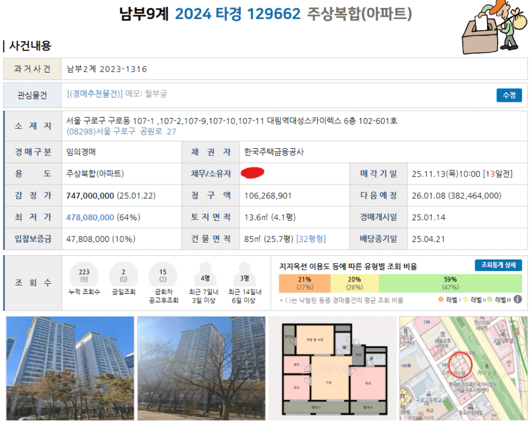The height and width of the screenshot is (422, 530).
Task: Click 경매개시일 date 25.01.14
Action: (x=428, y=217)
